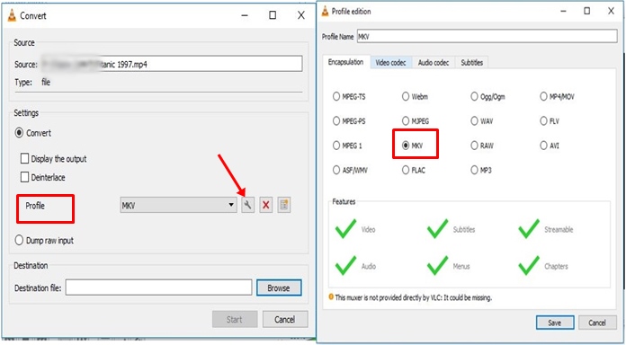Image resolution: width=626 pixels, height=345 pixels.
Task: Click the VLC cone icon in Profile edition window
Action: click(x=326, y=11)
